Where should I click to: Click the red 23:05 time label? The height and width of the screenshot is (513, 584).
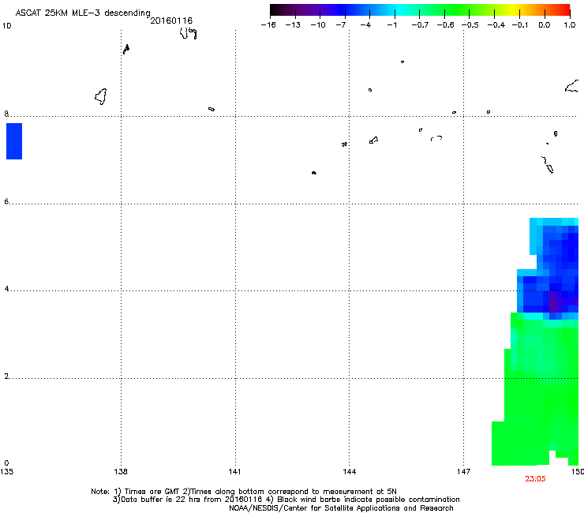click(x=535, y=479)
